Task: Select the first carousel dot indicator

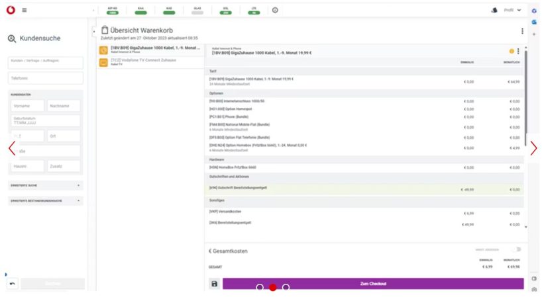Action: (x=260, y=287)
